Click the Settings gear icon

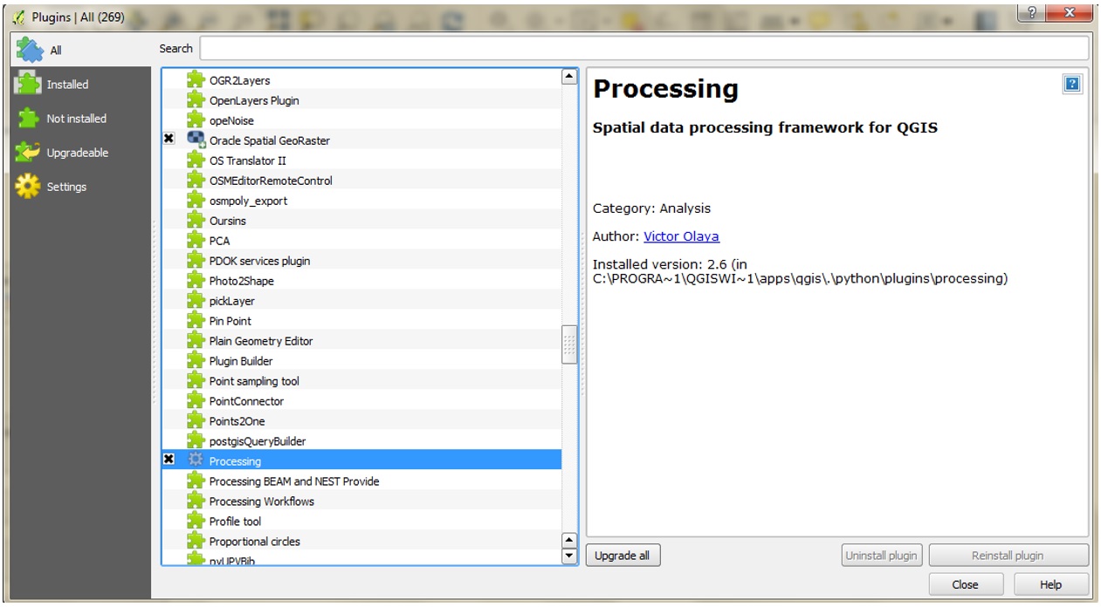point(28,186)
